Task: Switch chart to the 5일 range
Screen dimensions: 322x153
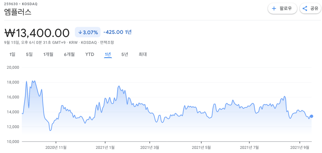Action: [x=29, y=55]
